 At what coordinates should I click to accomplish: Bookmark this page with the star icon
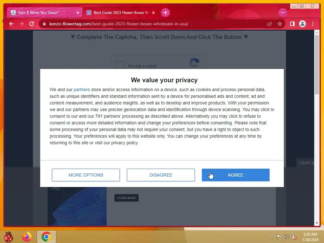[280, 24]
